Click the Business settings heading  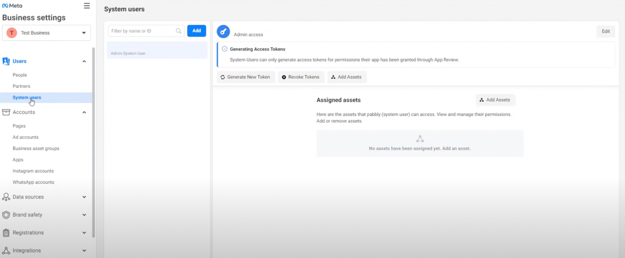click(34, 18)
